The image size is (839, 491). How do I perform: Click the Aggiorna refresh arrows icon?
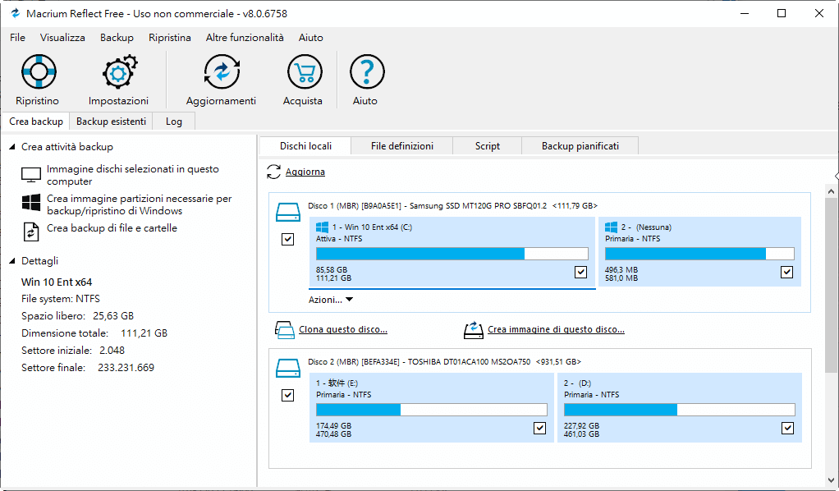point(274,172)
